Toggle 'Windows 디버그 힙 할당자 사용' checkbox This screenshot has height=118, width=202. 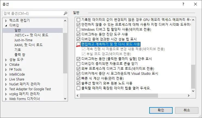click(79, 29)
